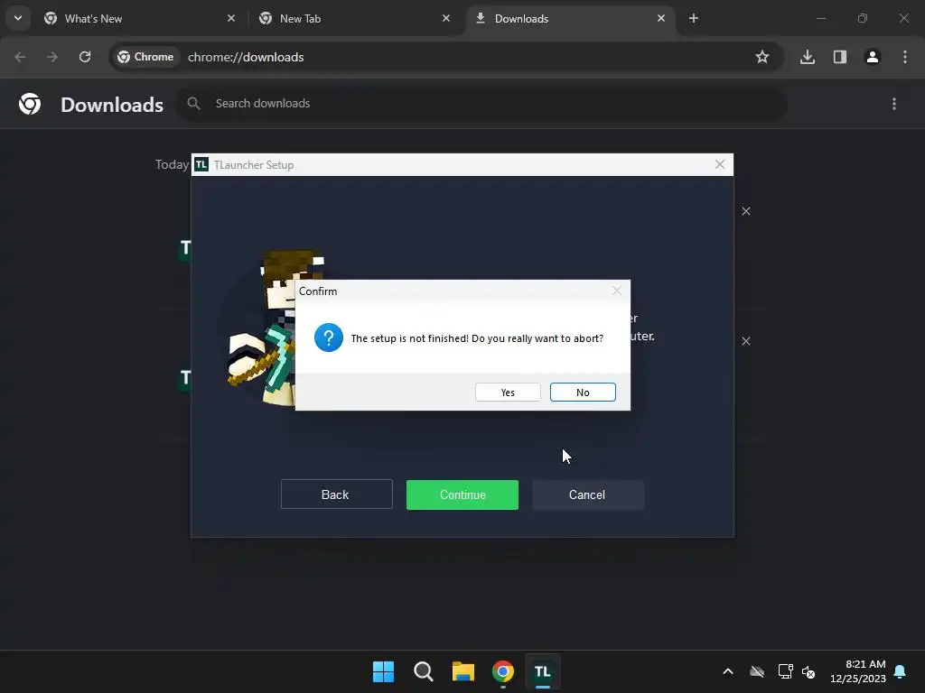Open the Chrome profile icon
This screenshot has width=925, height=693.
click(x=873, y=57)
